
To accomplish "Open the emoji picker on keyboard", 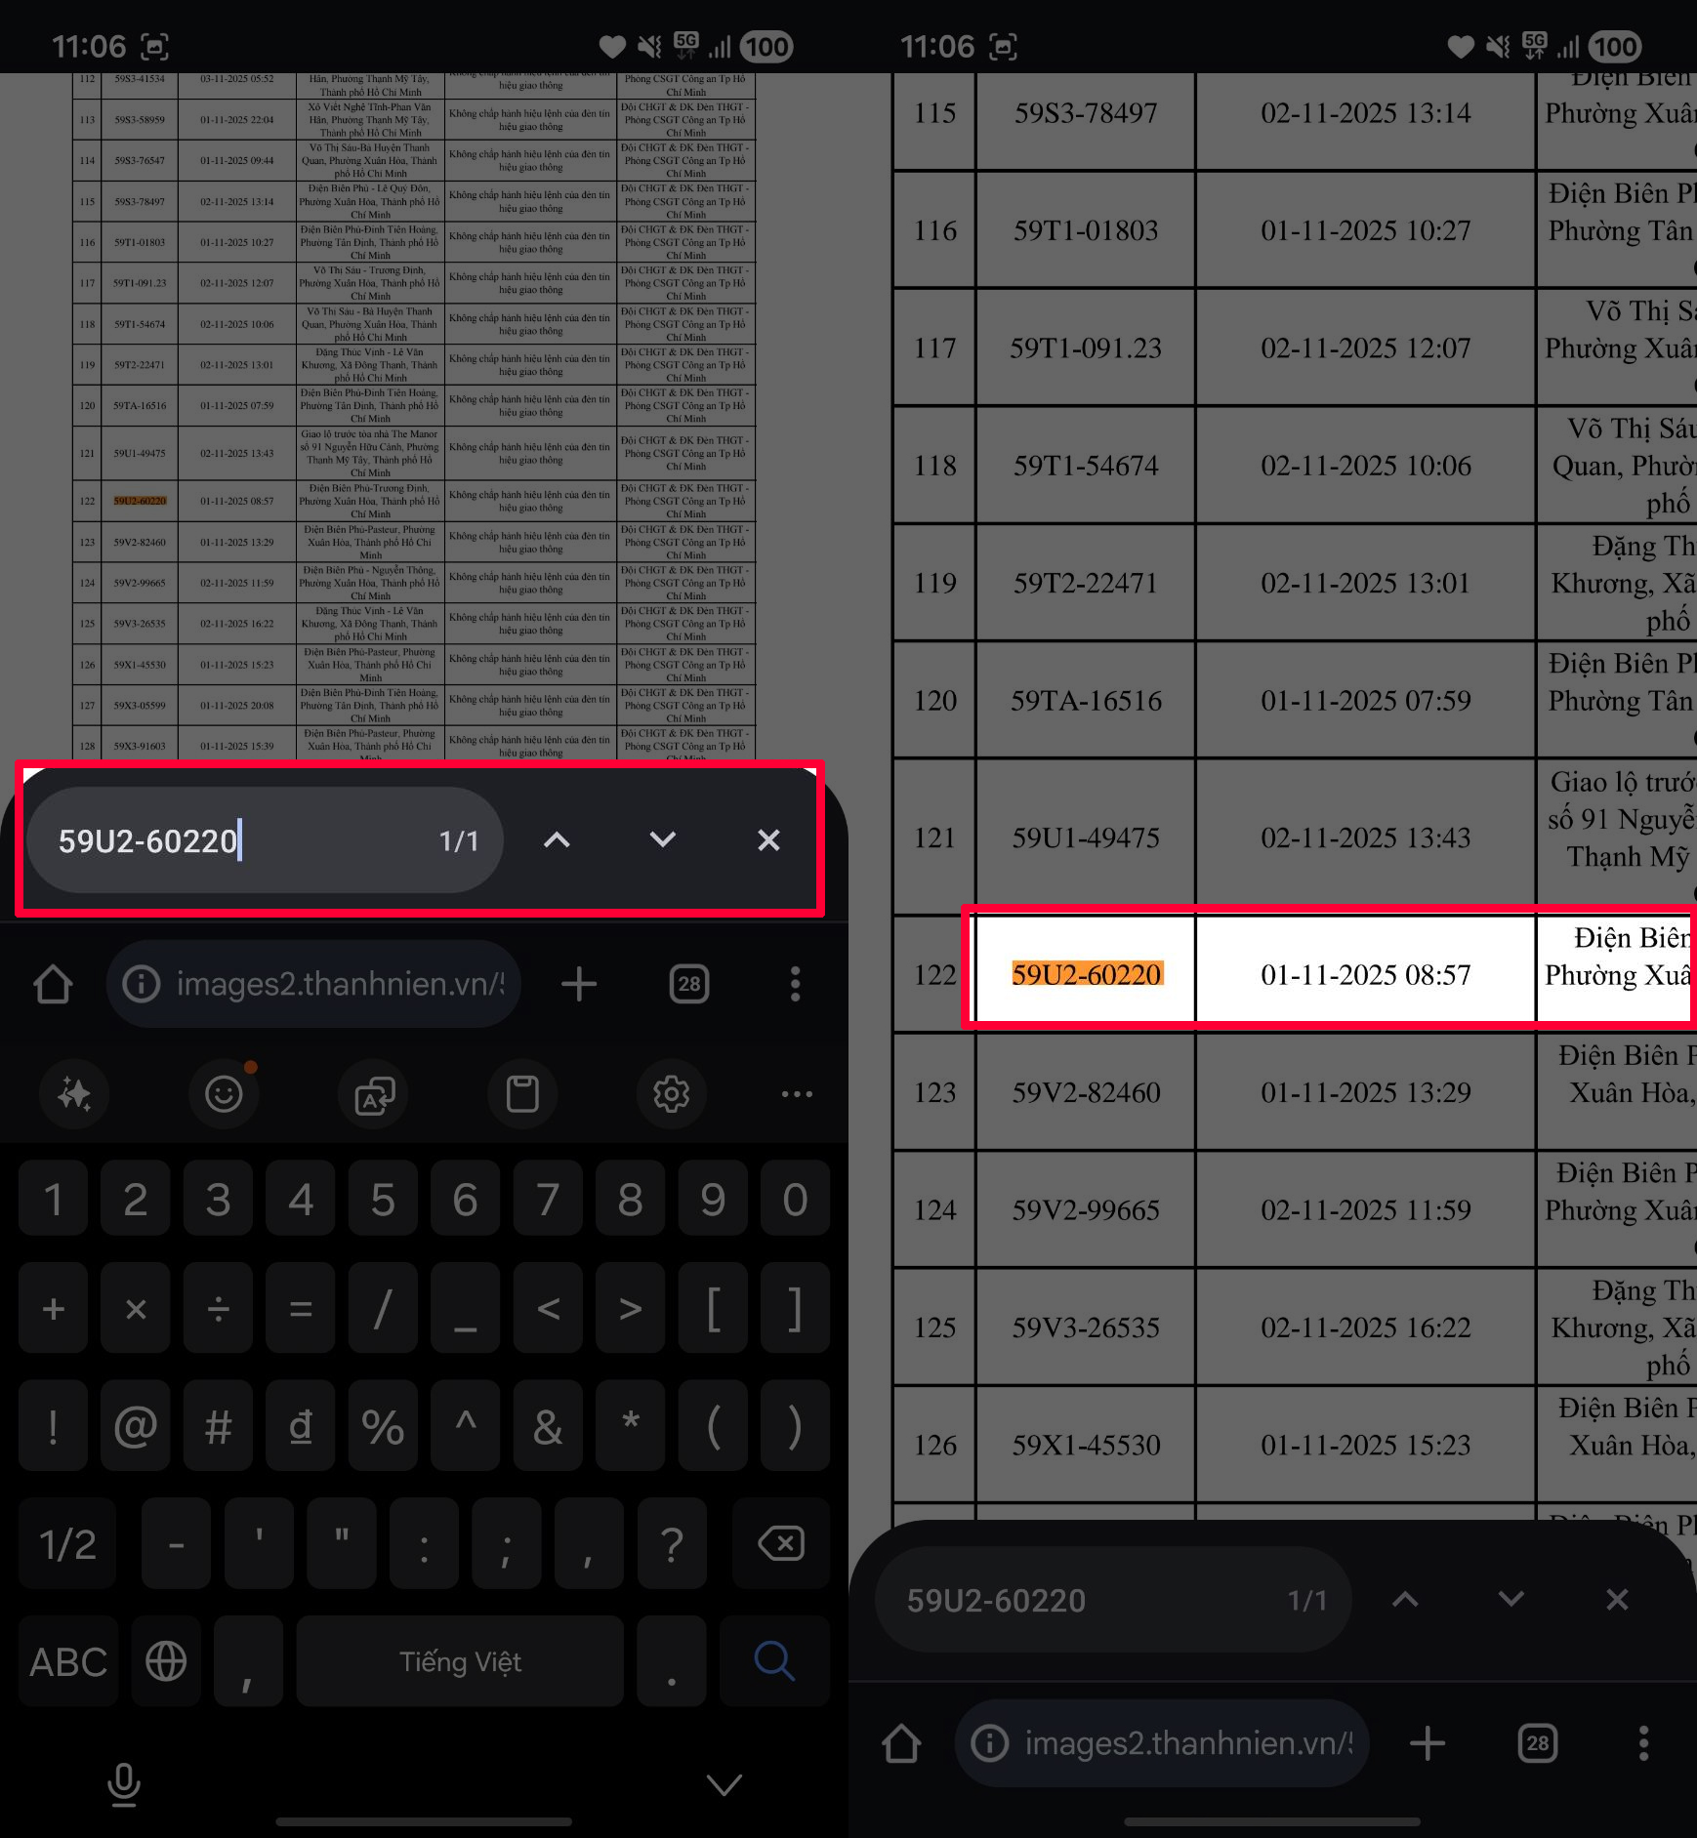I will (x=224, y=1094).
